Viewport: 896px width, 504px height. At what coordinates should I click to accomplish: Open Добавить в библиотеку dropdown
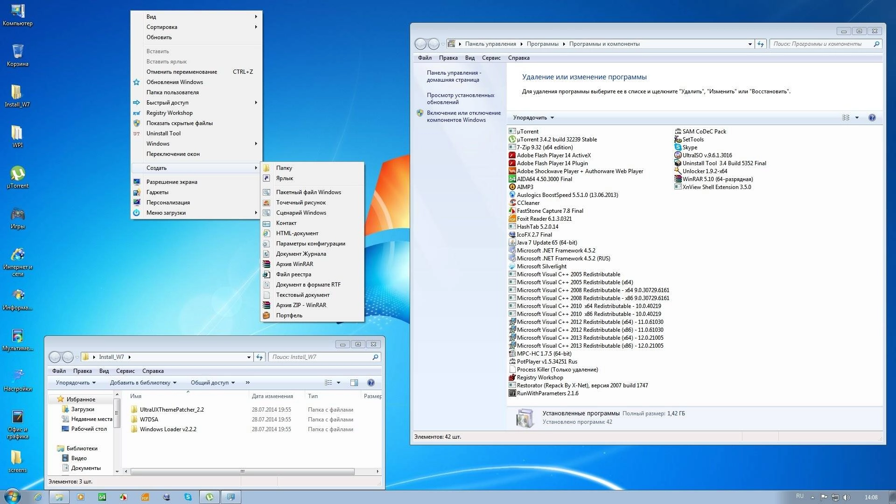tap(143, 383)
